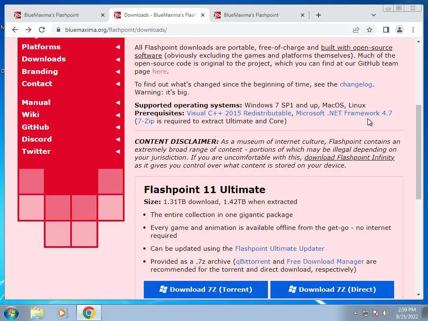Open volume speaker icon in tray
This screenshot has height=321, width=428.
pos(385,313)
